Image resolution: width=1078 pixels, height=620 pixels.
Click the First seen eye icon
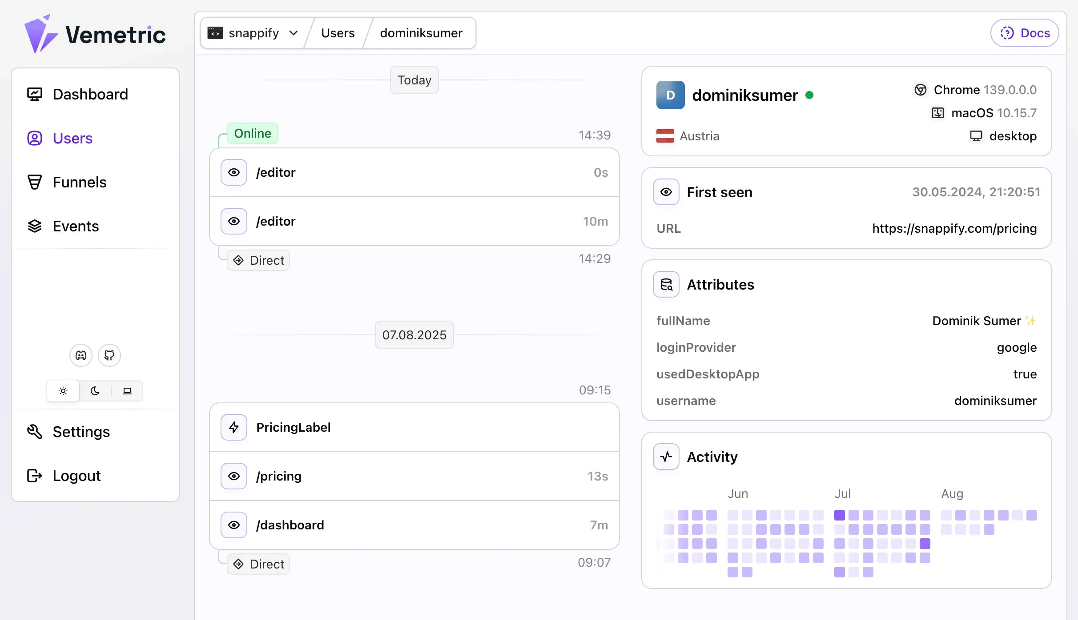(666, 191)
